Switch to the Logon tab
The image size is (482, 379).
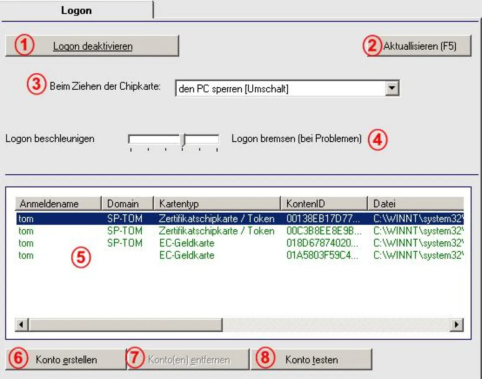coord(76,10)
